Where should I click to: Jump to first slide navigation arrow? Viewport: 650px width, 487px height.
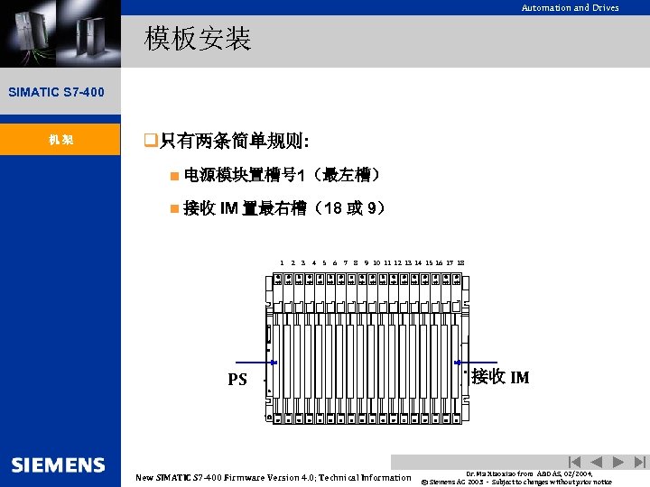(x=574, y=462)
